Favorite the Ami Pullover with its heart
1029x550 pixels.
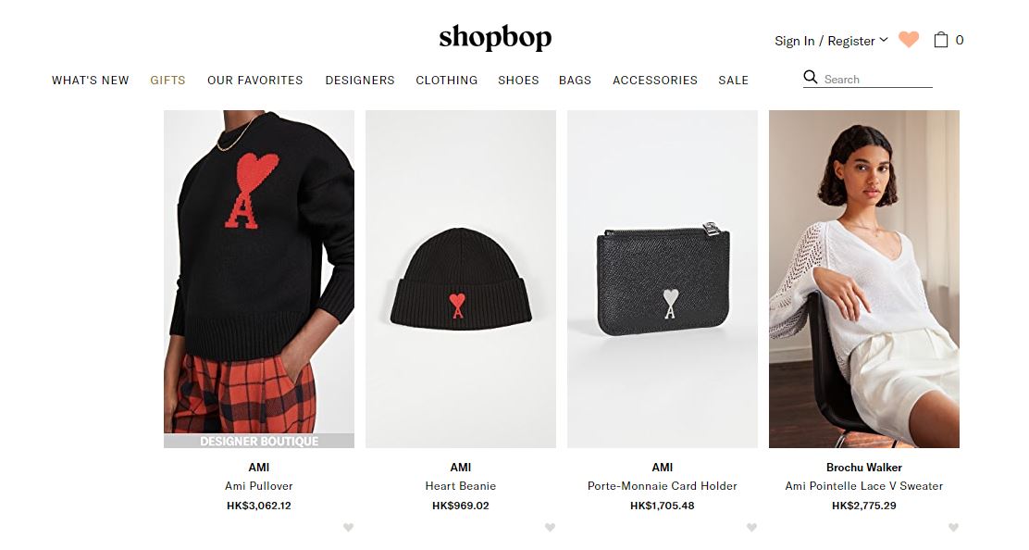pyautogui.click(x=349, y=527)
